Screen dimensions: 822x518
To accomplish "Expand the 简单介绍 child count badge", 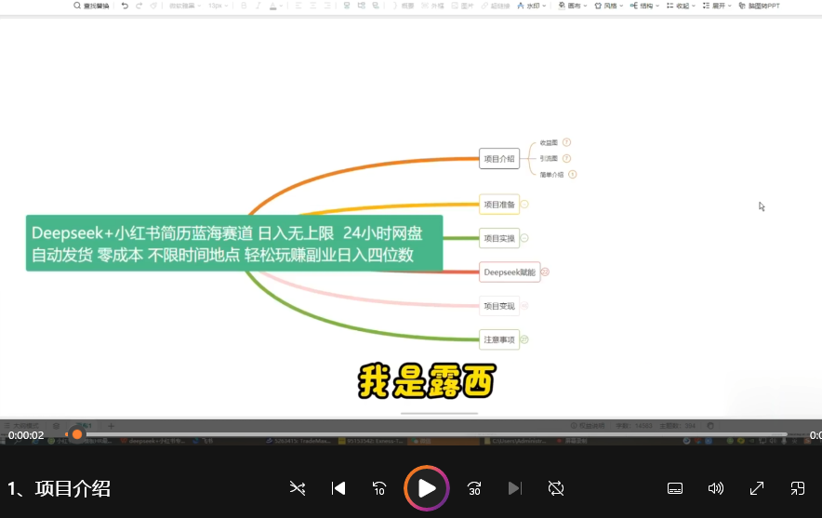I will [x=573, y=175].
